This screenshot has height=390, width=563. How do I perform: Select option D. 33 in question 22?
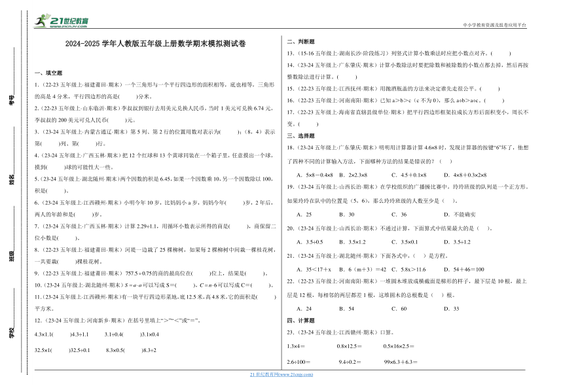(x=451, y=309)
